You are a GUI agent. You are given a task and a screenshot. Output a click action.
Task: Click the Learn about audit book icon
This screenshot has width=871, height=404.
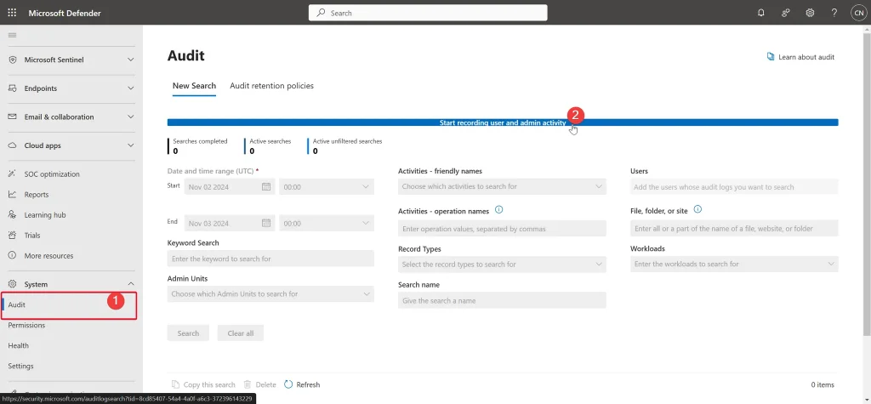tap(771, 57)
